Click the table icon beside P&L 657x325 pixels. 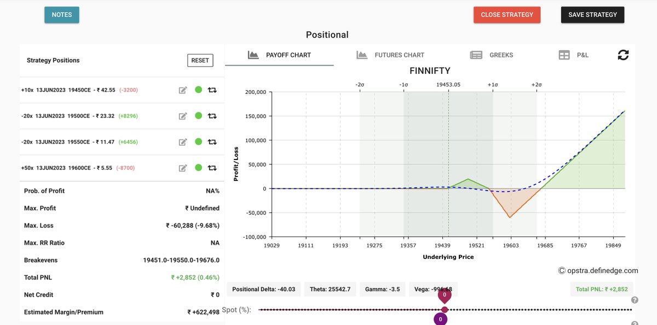click(x=564, y=55)
